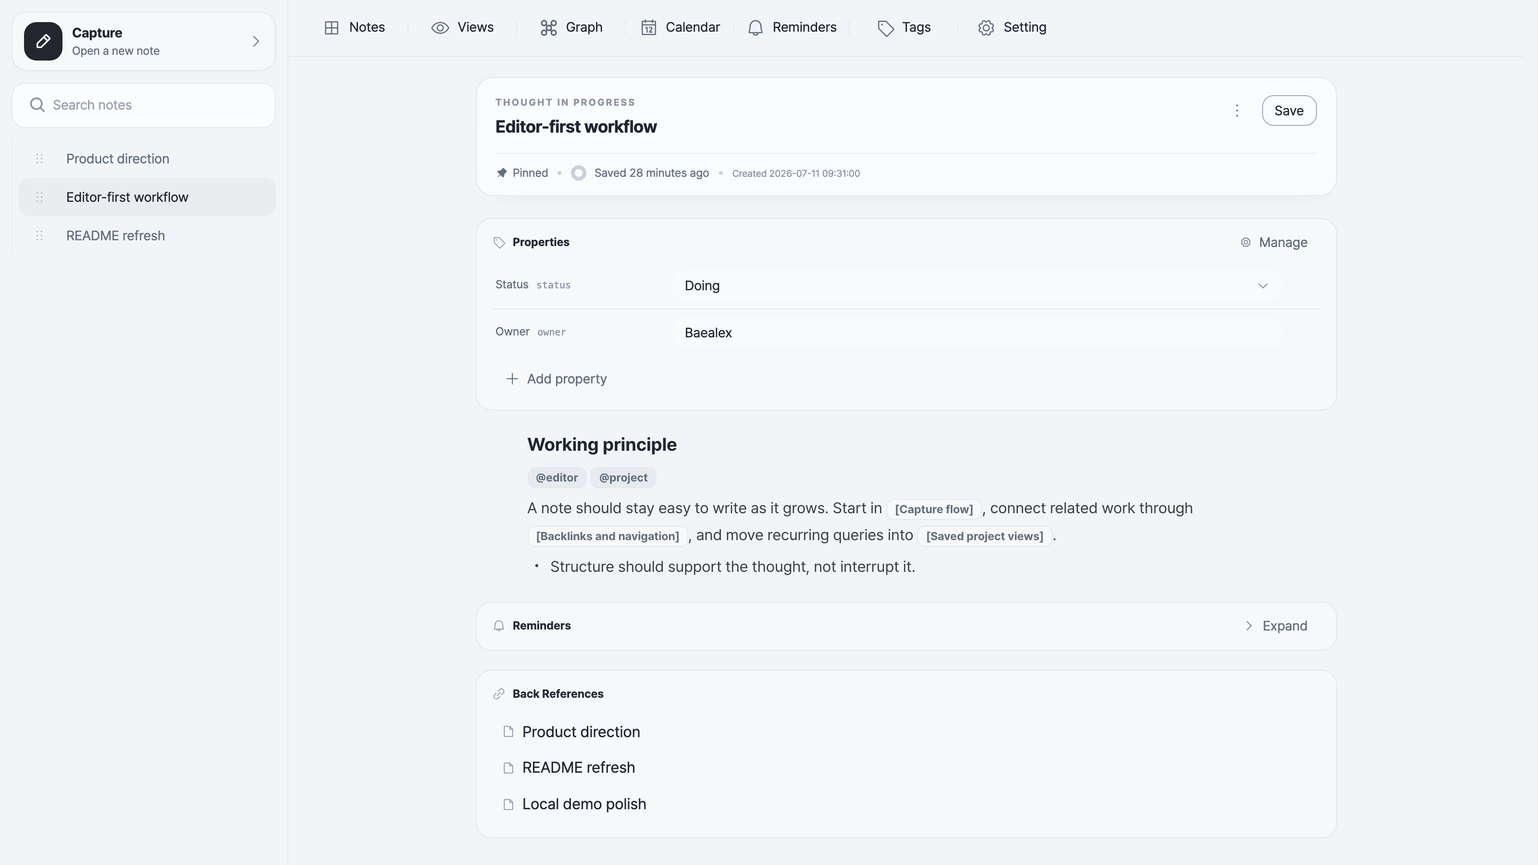Open README refresh back reference
The width and height of the screenshot is (1538, 865).
579,768
